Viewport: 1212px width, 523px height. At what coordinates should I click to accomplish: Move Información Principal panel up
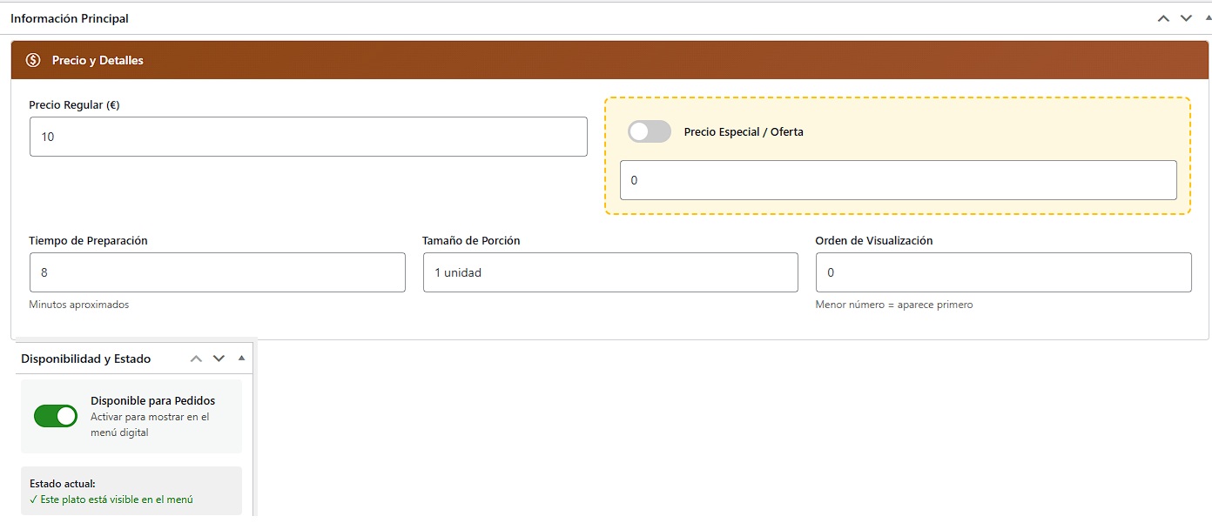pyautogui.click(x=1163, y=18)
